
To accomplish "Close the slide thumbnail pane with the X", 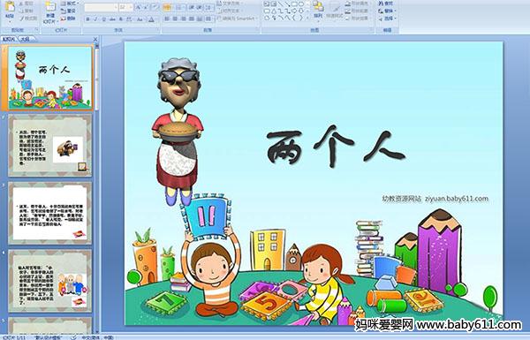I will pos(95,39).
